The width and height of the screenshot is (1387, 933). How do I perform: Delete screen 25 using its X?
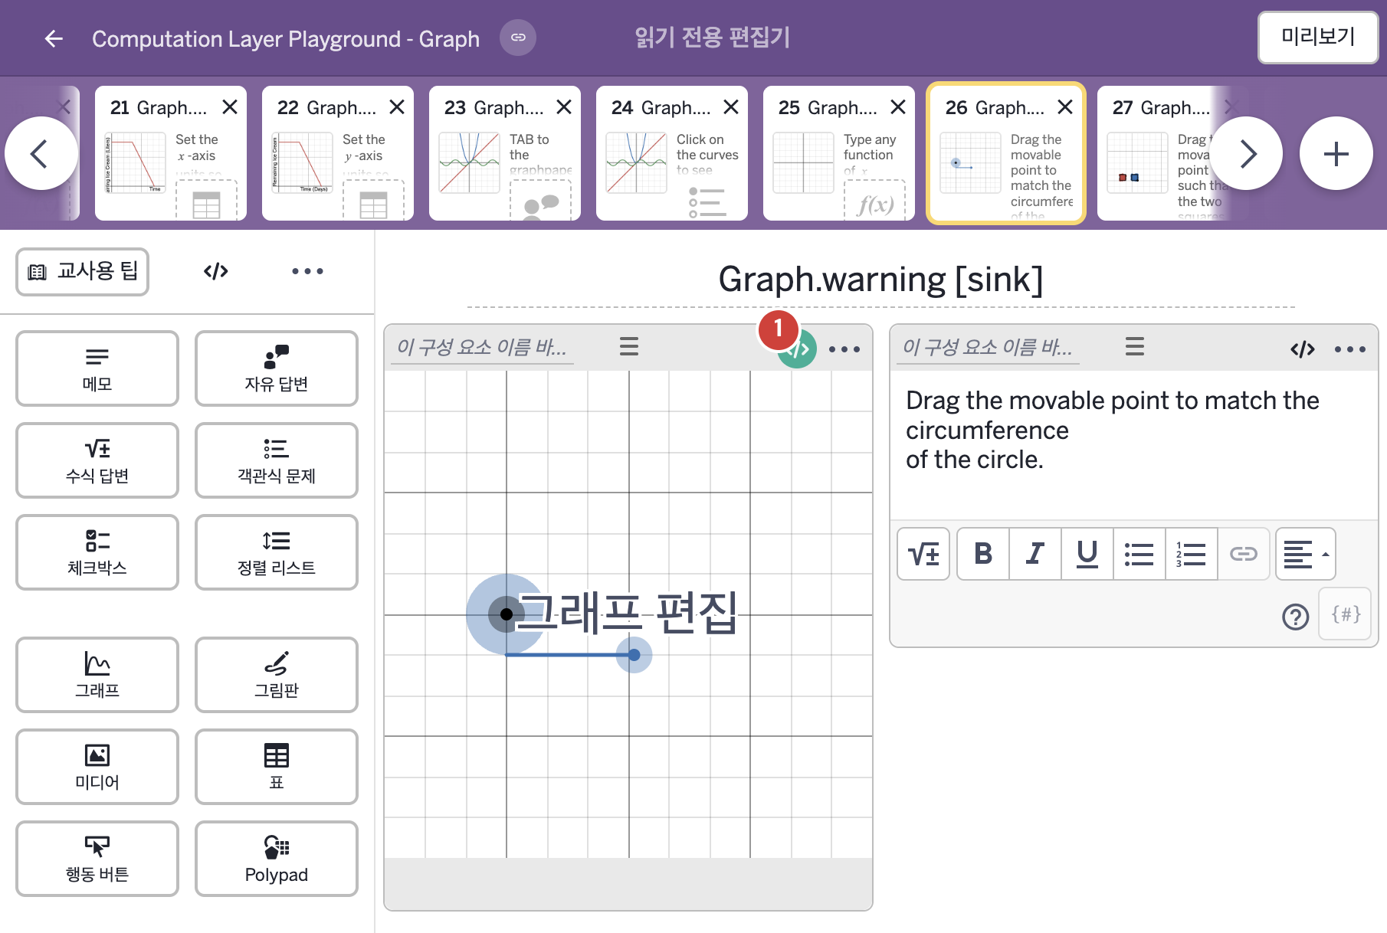pos(898,107)
